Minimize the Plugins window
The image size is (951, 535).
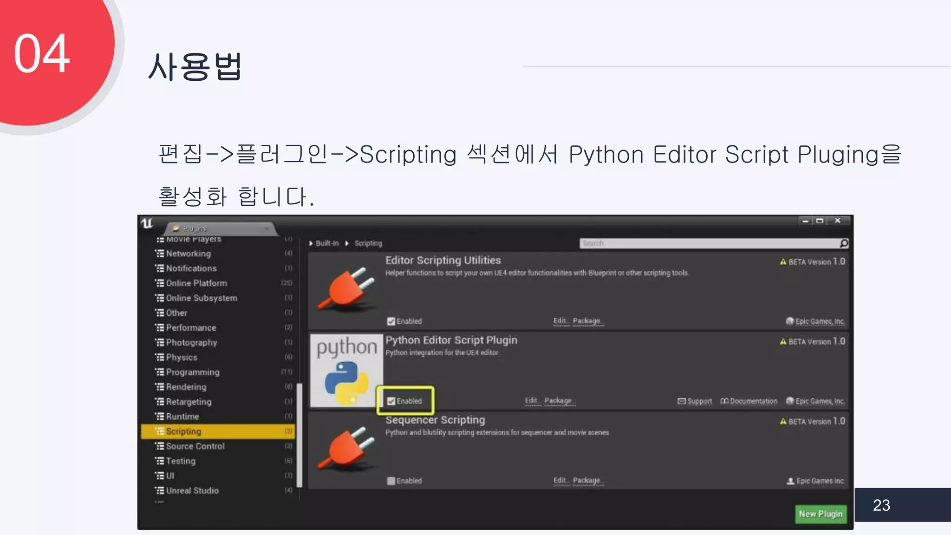click(806, 221)
